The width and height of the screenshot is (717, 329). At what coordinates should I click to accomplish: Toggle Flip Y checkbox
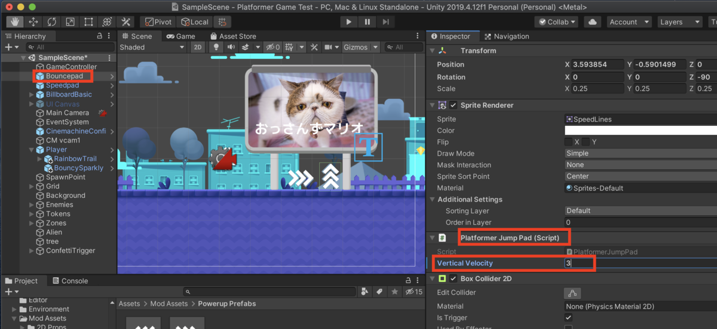586,142
